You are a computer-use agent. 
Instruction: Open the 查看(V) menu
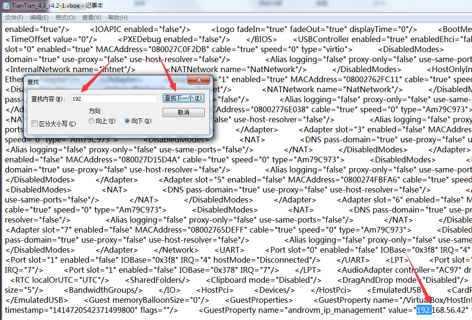tap(91, 18)
